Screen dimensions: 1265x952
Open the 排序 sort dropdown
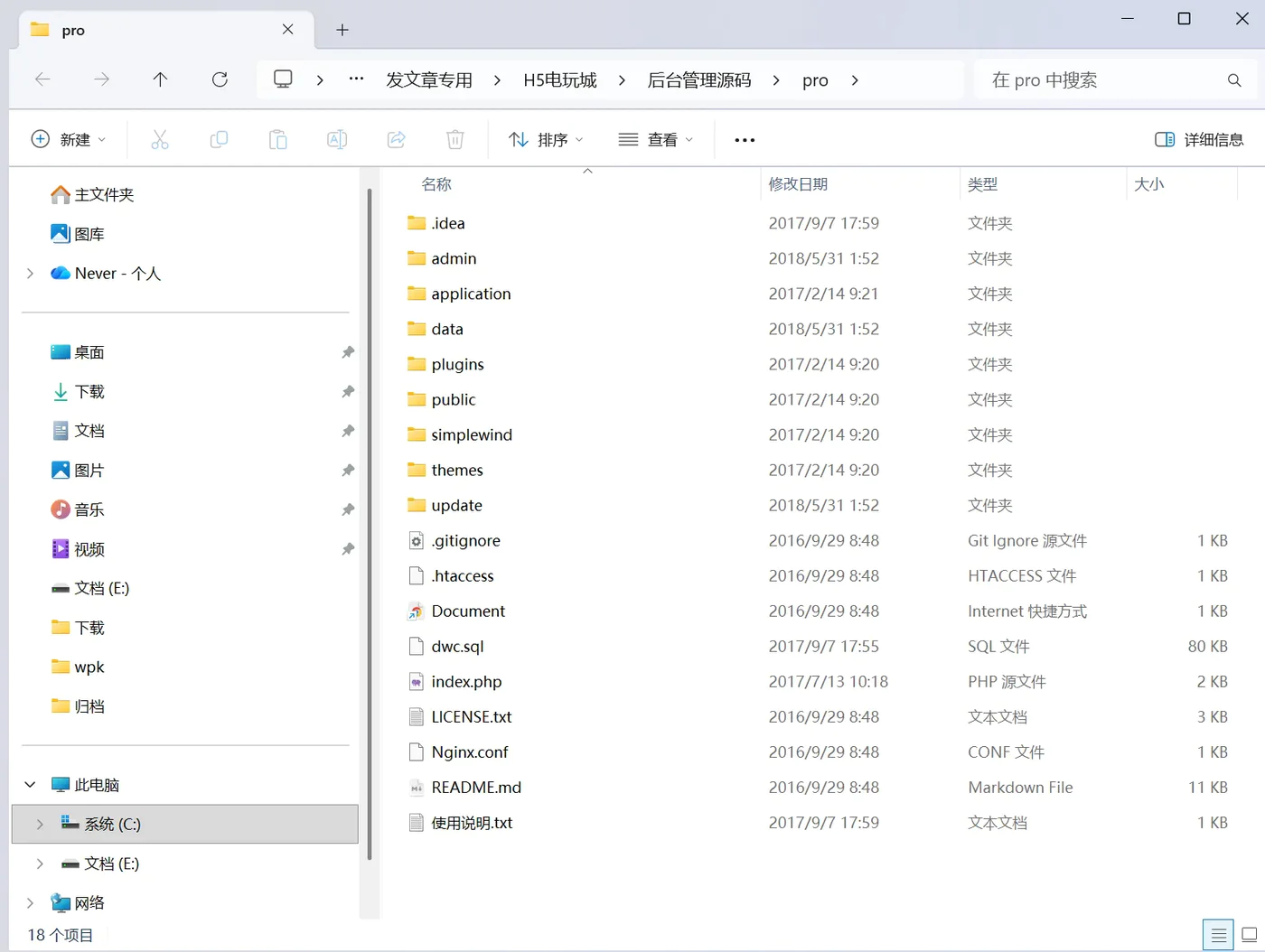point(546,139)
